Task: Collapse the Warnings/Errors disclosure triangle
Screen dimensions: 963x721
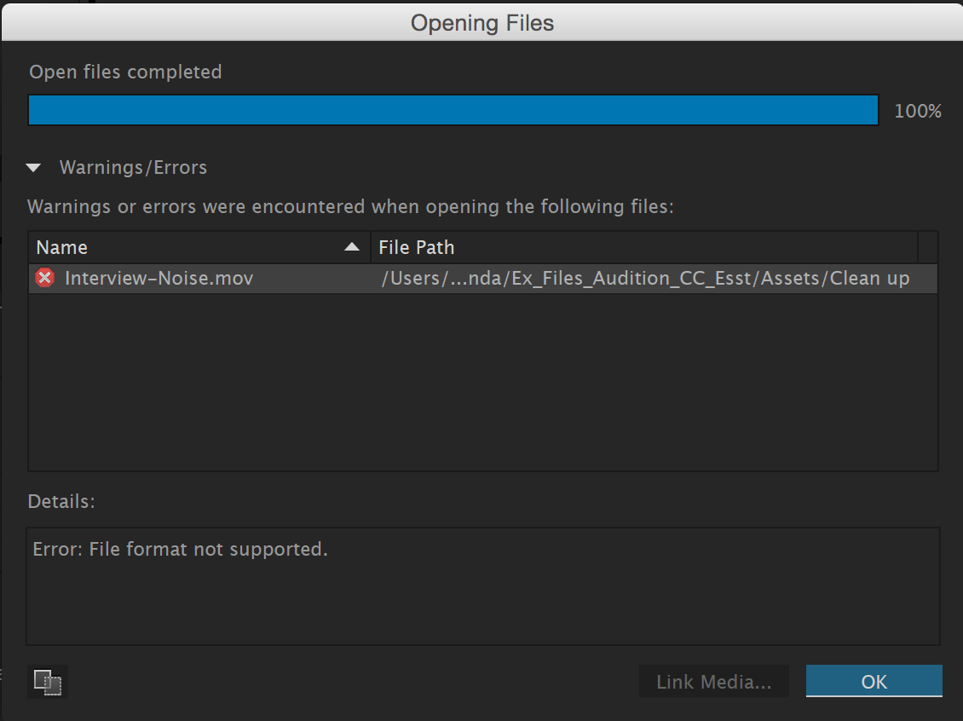Action: tap(34, 167)
